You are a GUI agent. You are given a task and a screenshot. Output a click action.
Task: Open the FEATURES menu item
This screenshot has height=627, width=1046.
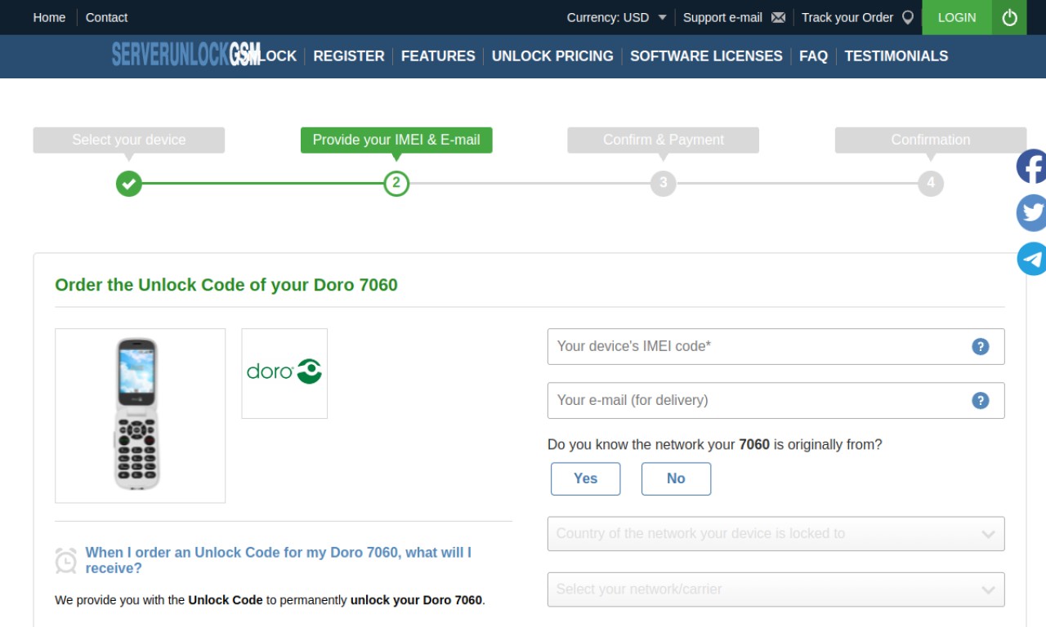point(438,56)
